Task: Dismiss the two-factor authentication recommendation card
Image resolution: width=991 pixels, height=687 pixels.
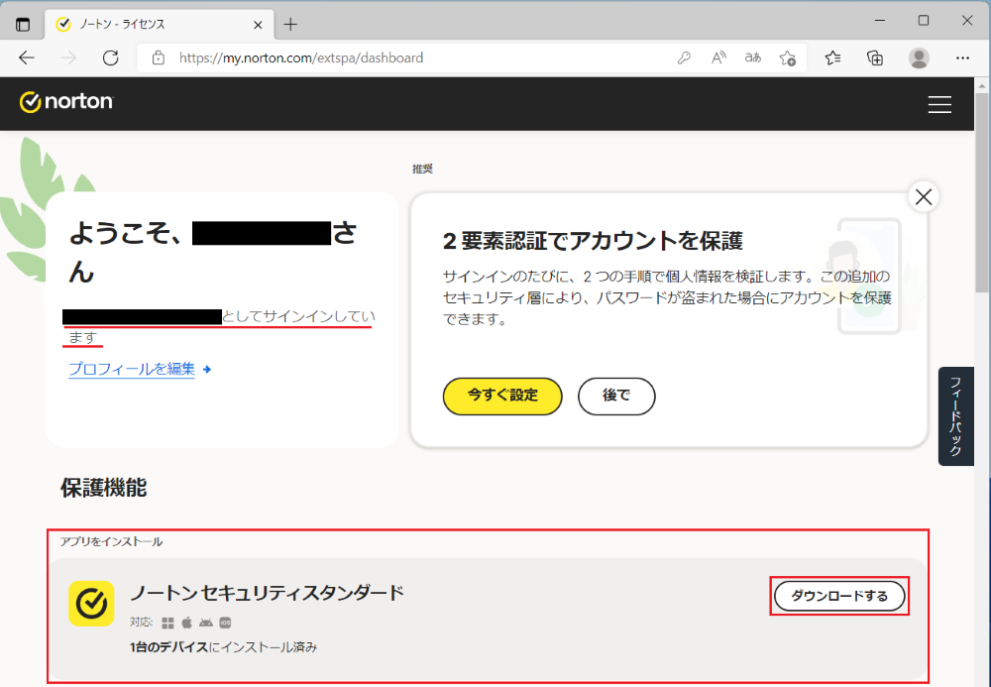Action: (924, 197)
